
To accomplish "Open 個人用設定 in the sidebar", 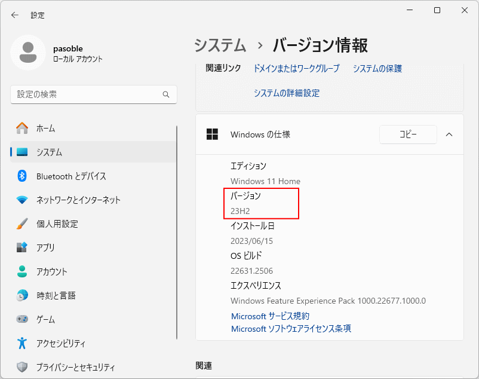I will [93, 224].
